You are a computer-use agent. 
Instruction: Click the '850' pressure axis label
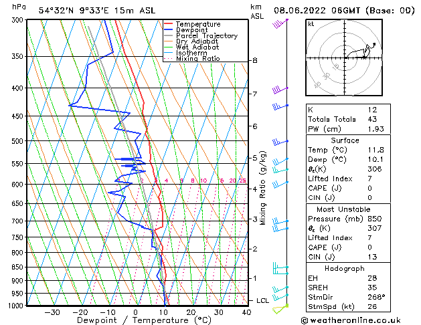(x=19, y=267)
